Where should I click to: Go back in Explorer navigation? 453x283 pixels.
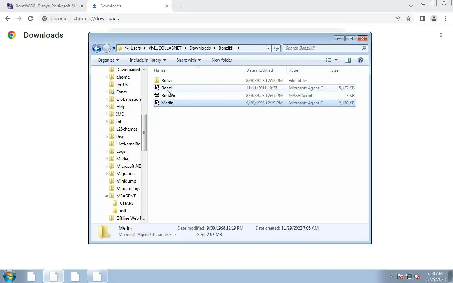tap(97, 48)
